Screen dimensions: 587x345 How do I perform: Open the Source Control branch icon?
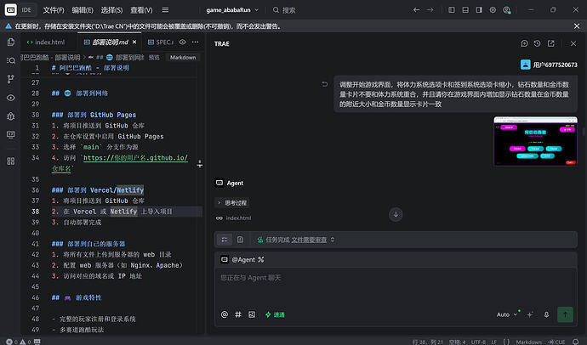click(x=11, y=79)
